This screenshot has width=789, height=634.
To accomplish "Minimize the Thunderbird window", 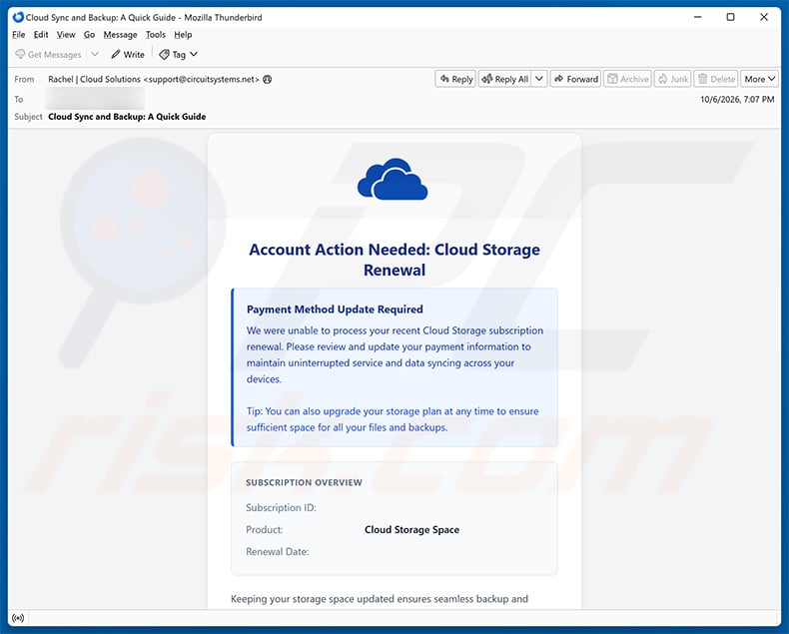I will [697, 17].
